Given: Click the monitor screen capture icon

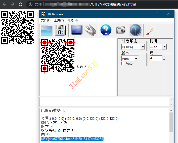Looking at the screenshot, I should point(76,31).
